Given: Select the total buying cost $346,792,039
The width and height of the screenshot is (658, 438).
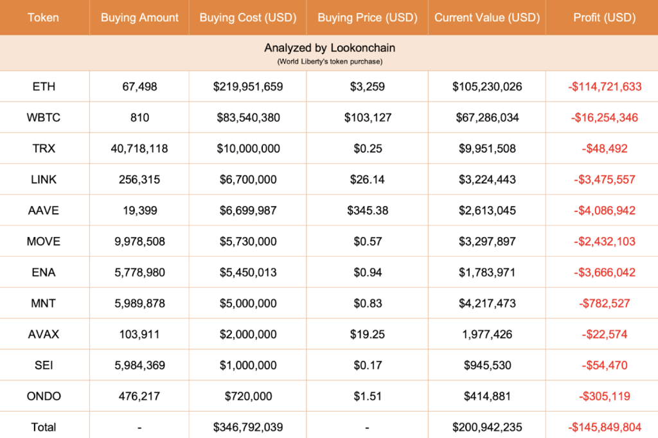Looking at the screenshot, I should point(247,427).
